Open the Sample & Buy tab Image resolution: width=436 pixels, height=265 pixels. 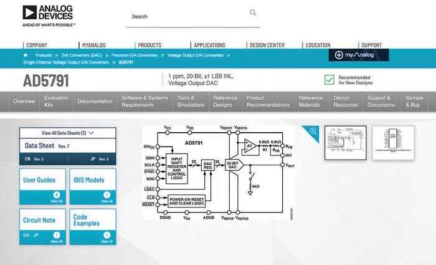click(x=414, y=101)
